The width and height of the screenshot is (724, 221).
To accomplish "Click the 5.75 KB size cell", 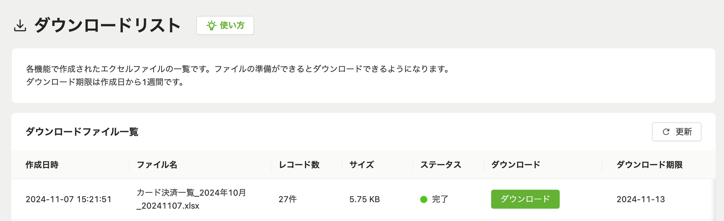I will [x=364, y=199].
